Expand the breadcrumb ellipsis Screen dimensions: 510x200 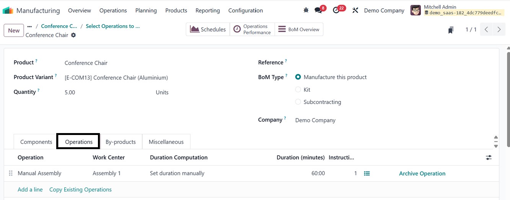(29, 26)
